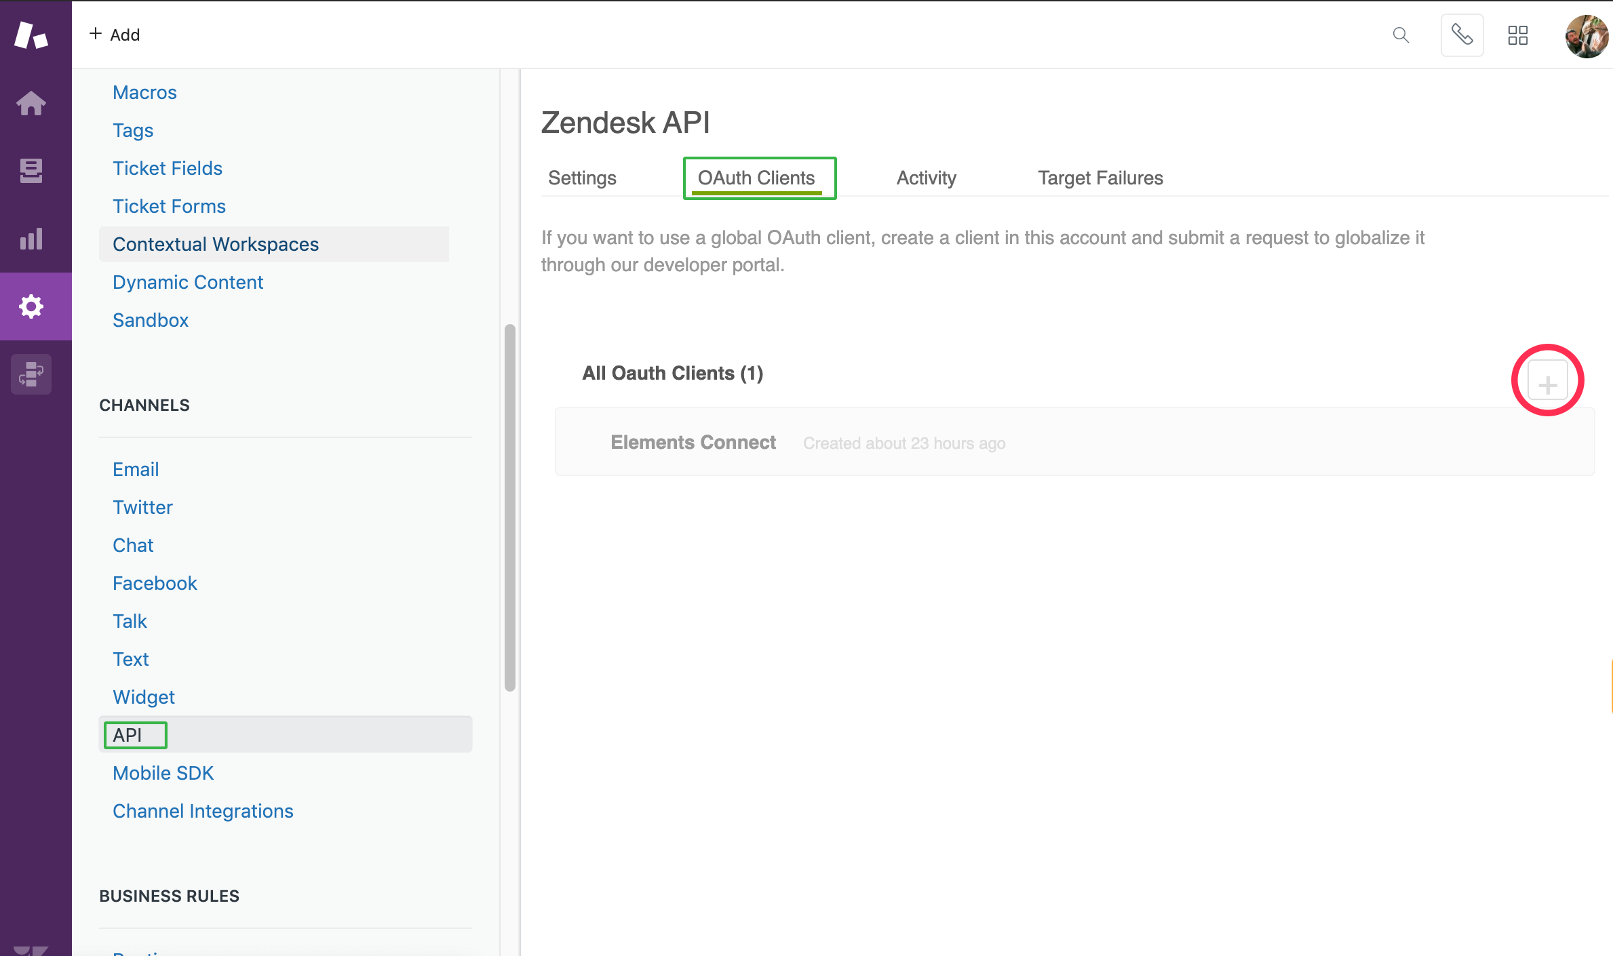Screen dimensions: 1613x956
Task: Open the Home dashboard icon
Action: pos(31,103)
